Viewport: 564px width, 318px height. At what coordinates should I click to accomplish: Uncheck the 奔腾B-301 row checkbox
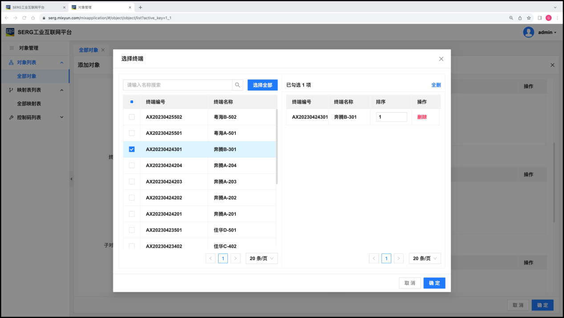click(x=132, y=149)
